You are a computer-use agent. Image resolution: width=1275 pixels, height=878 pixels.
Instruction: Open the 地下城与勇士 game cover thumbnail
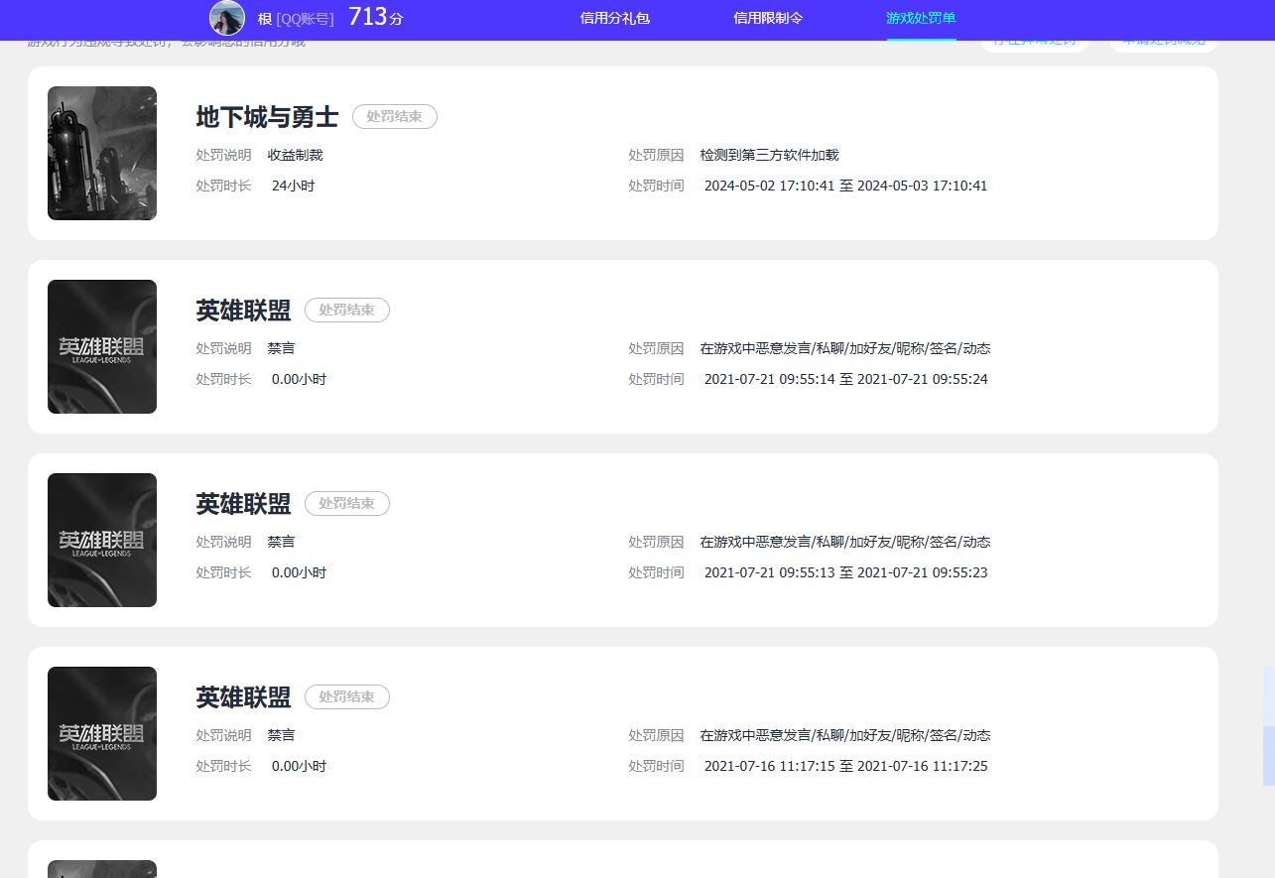tap(102, 153)
